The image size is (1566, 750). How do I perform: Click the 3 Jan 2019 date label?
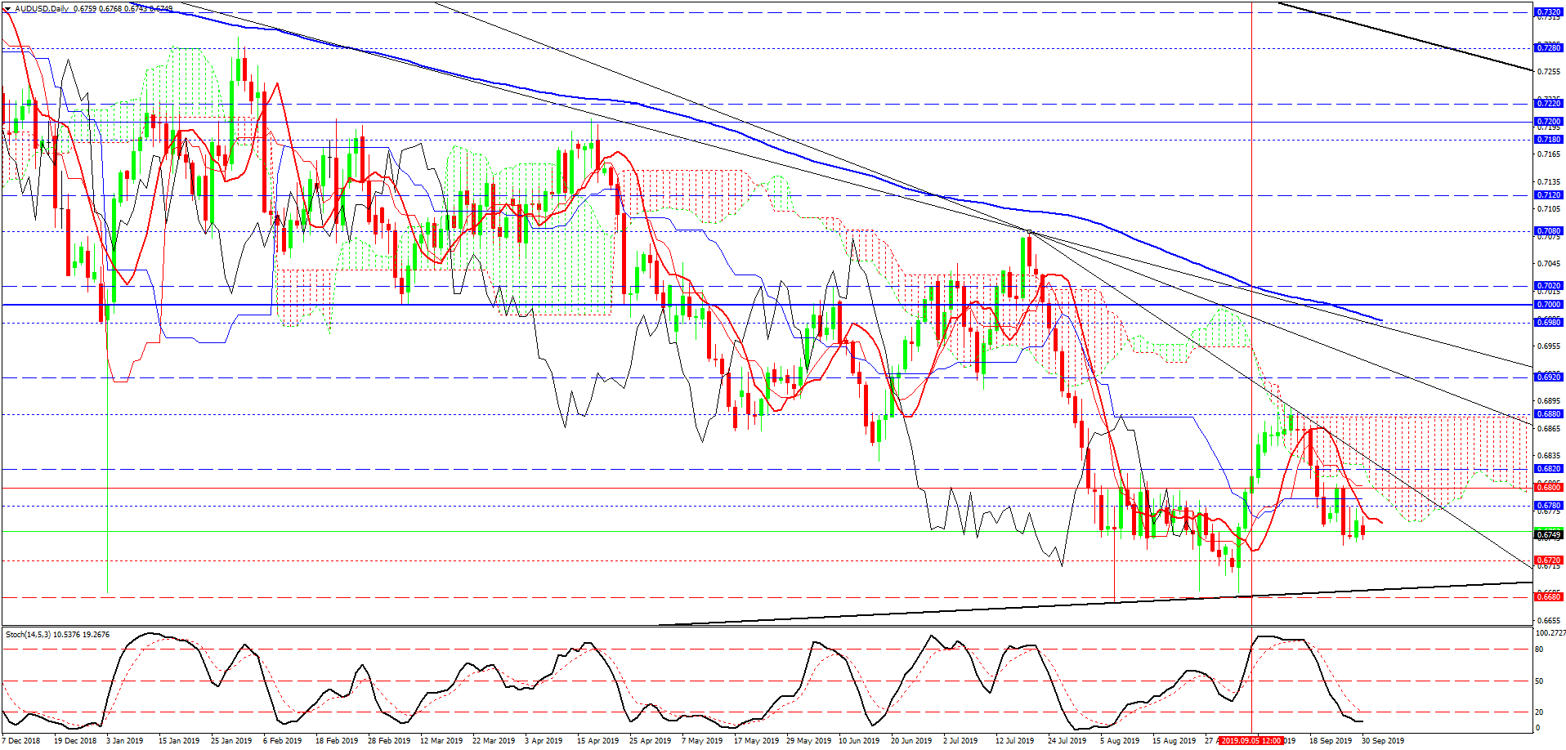[x=124, y=741]
